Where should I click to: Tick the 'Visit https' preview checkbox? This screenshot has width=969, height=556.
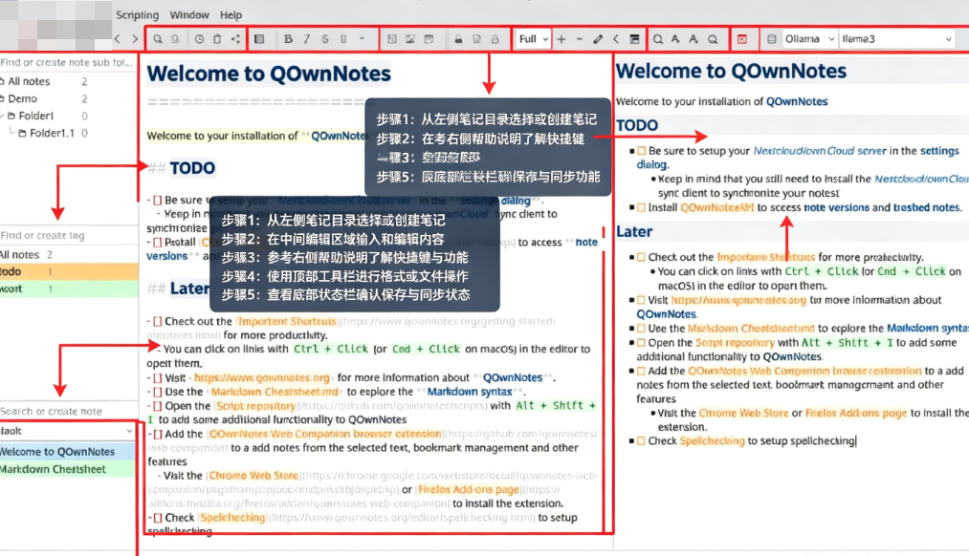[x=642, y=300]
